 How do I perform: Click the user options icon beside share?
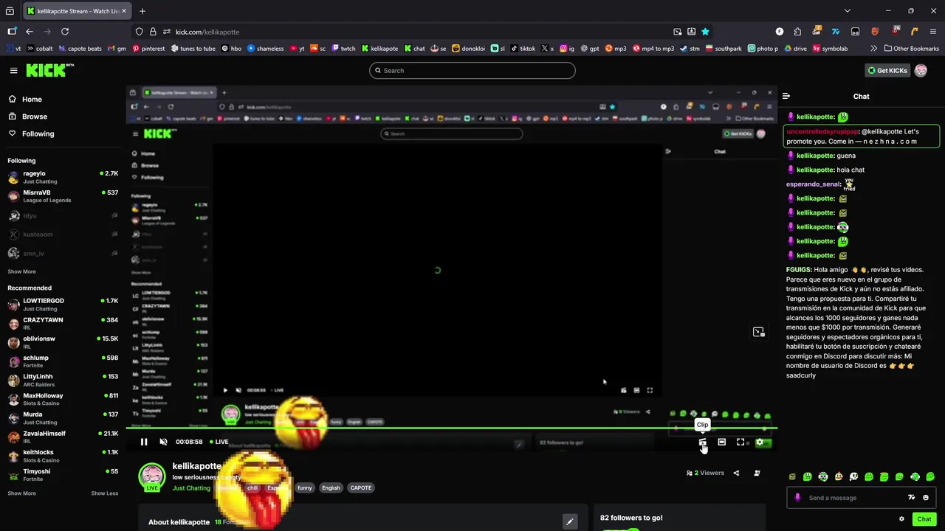point(757,473)
